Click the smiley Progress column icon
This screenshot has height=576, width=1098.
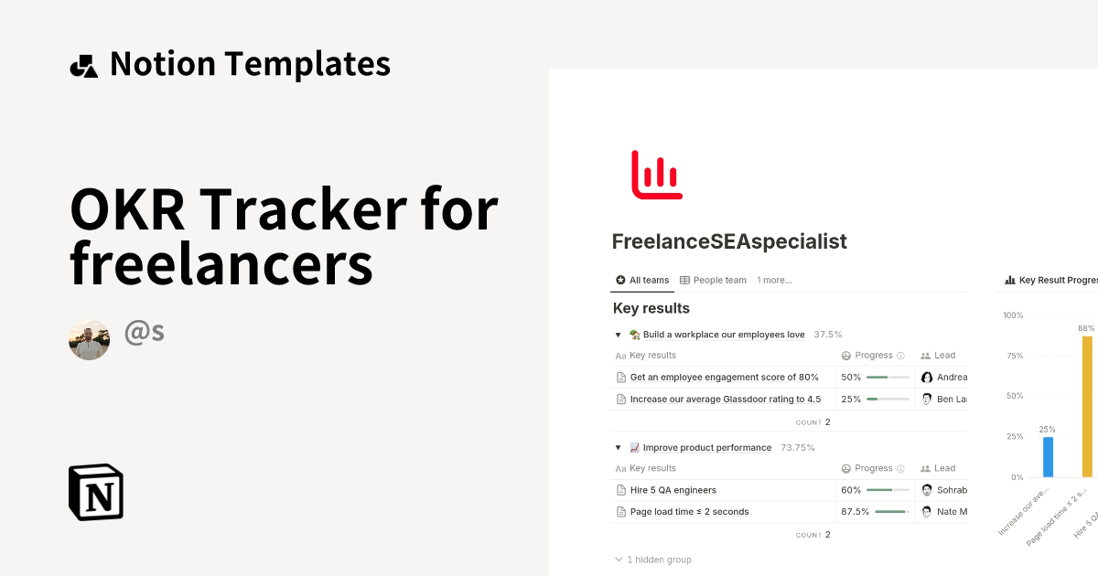[845, 355]
